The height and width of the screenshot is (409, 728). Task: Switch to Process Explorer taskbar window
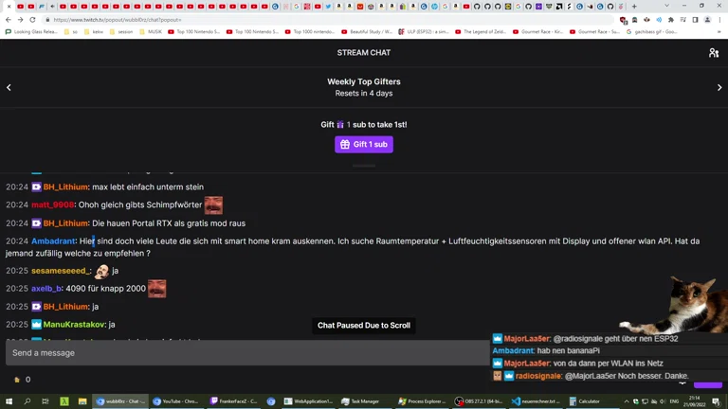(422, 401)
